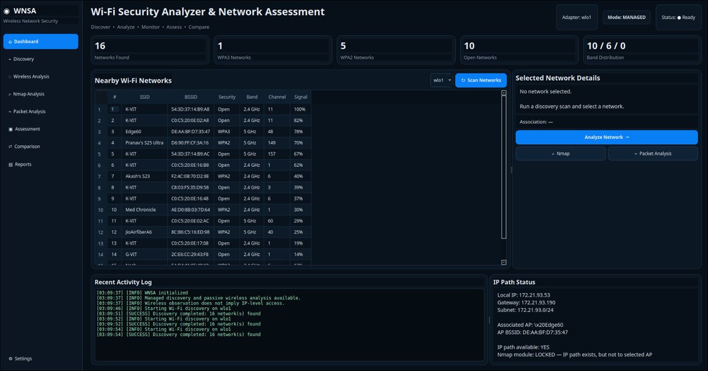Click the network table scroll down arrow
This screenshot has height=371, width=708.
[504, 262]
